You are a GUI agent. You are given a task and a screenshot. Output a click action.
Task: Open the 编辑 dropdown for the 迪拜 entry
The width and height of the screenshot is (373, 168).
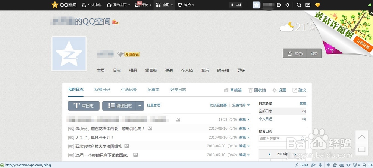click(x=244, y=155)
